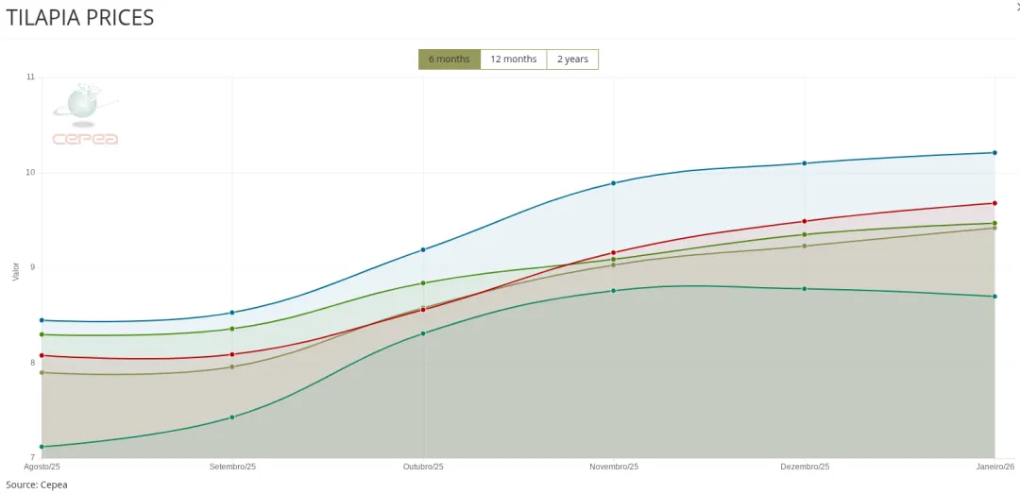Click light green series point at Agosto/25
This screenshot has width=1020, height=494.
(x=42, y=334)
